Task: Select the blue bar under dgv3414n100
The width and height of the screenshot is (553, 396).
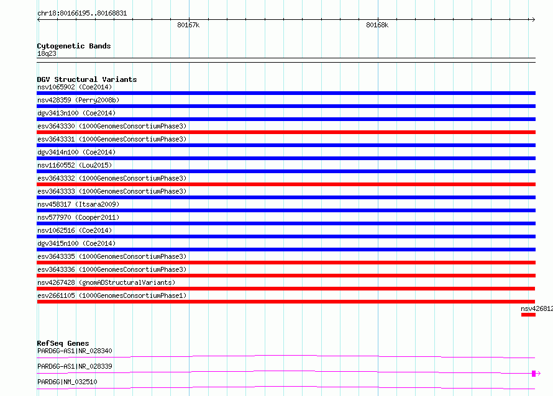Action: [286, 158]
